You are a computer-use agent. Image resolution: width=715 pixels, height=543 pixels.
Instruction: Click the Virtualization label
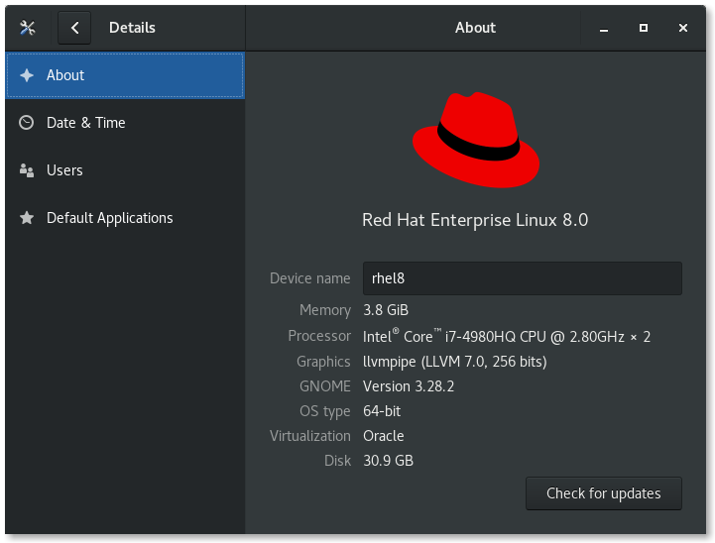click(x=310, y=436)
